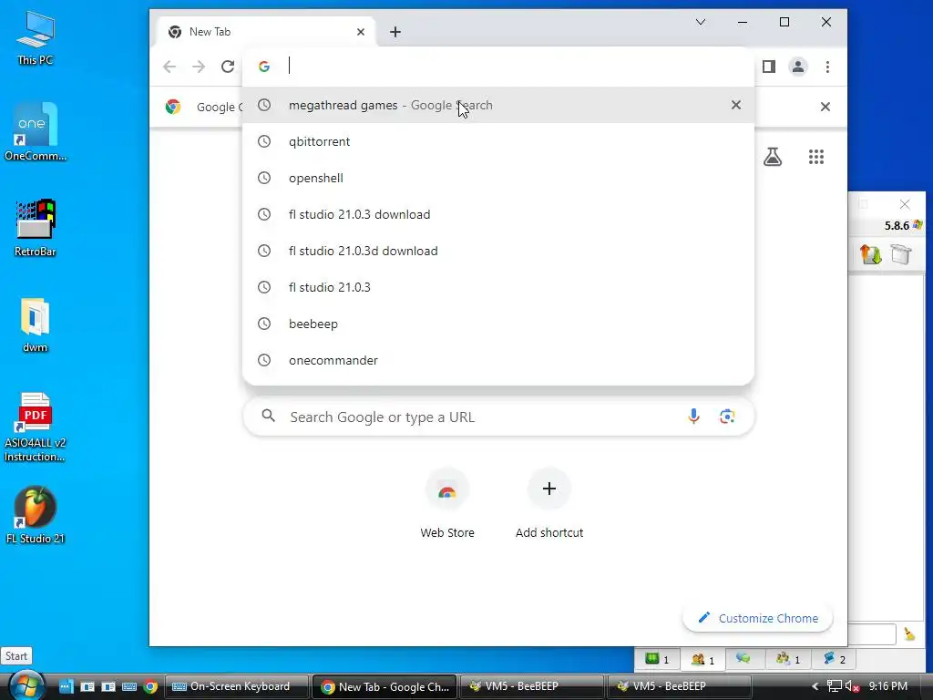Select 'fl studio 21.0.3 download' suggestion
The height and width of the screenshot is (700, 933).
[x=498, y=214]
